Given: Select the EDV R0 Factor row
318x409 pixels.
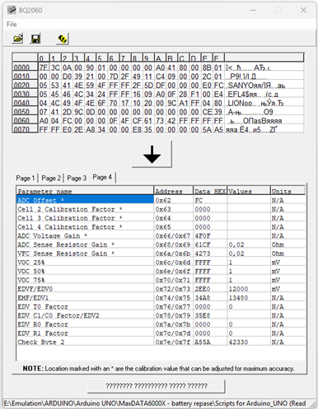Looking at the screenshot, I should click(x=161, y=324).
